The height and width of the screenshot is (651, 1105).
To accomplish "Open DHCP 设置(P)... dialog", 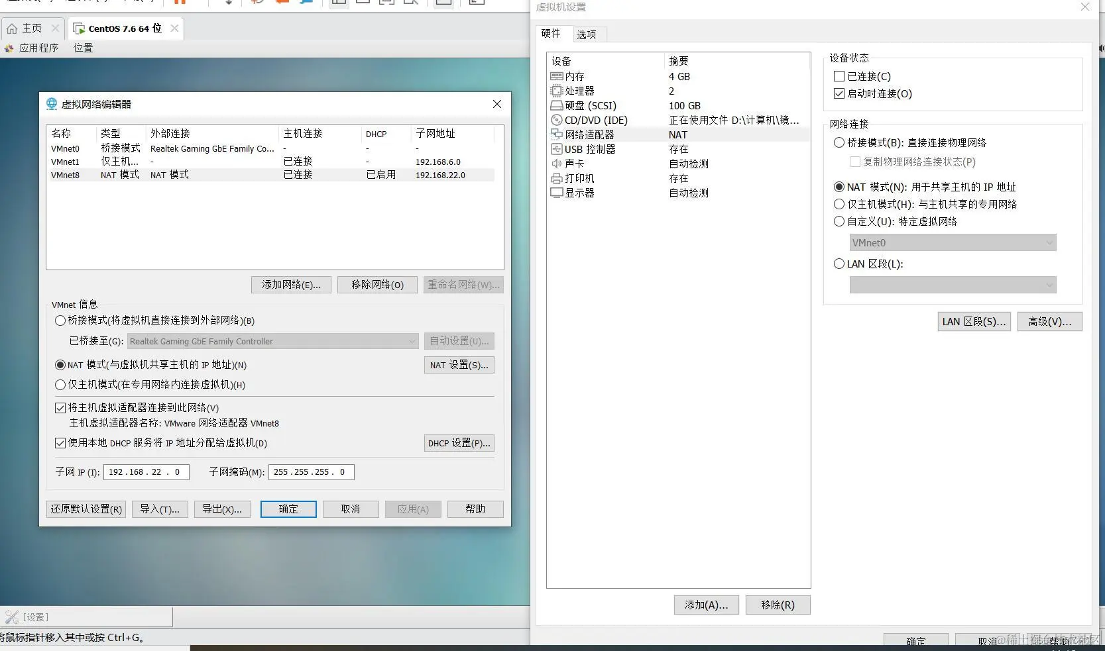I will [459, 443].
